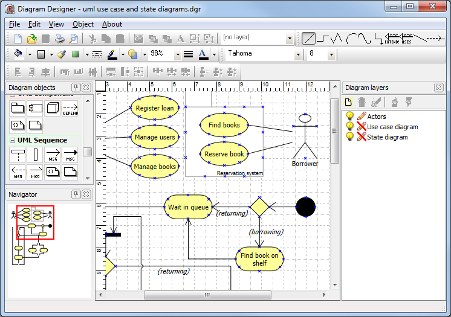Pick the DEPEND dependency arrow object
The height and width of the screenshot is (317, 451).
tap(70, 109)
